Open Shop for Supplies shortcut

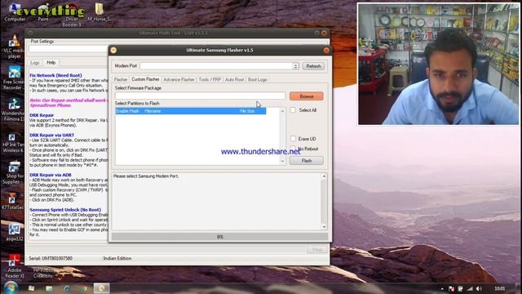(13, 173)
